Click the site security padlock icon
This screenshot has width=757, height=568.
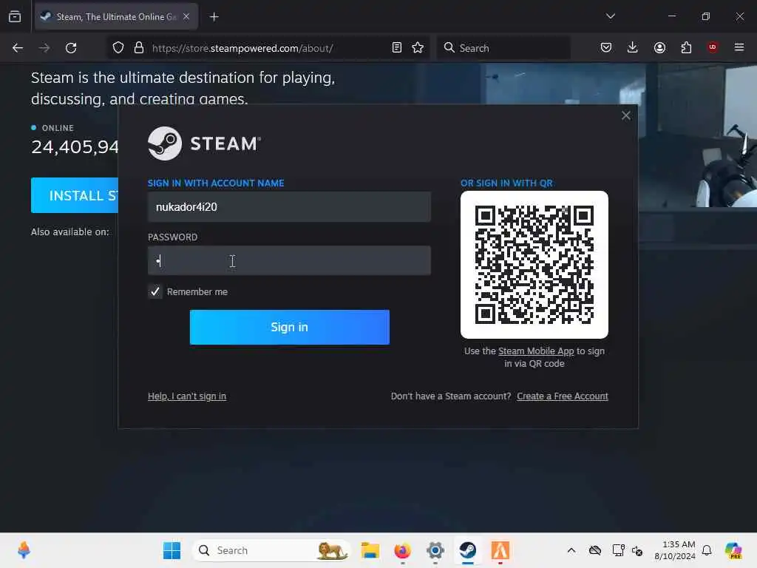coord(139,48)
